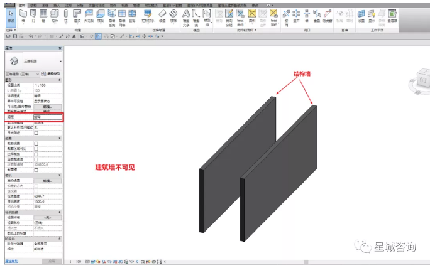The width and height of the screenshot is (435, 268).
Task: Select the Model Group tool
Action: 207,18
